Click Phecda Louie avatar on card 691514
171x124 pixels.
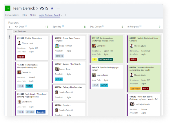(132, 75)
